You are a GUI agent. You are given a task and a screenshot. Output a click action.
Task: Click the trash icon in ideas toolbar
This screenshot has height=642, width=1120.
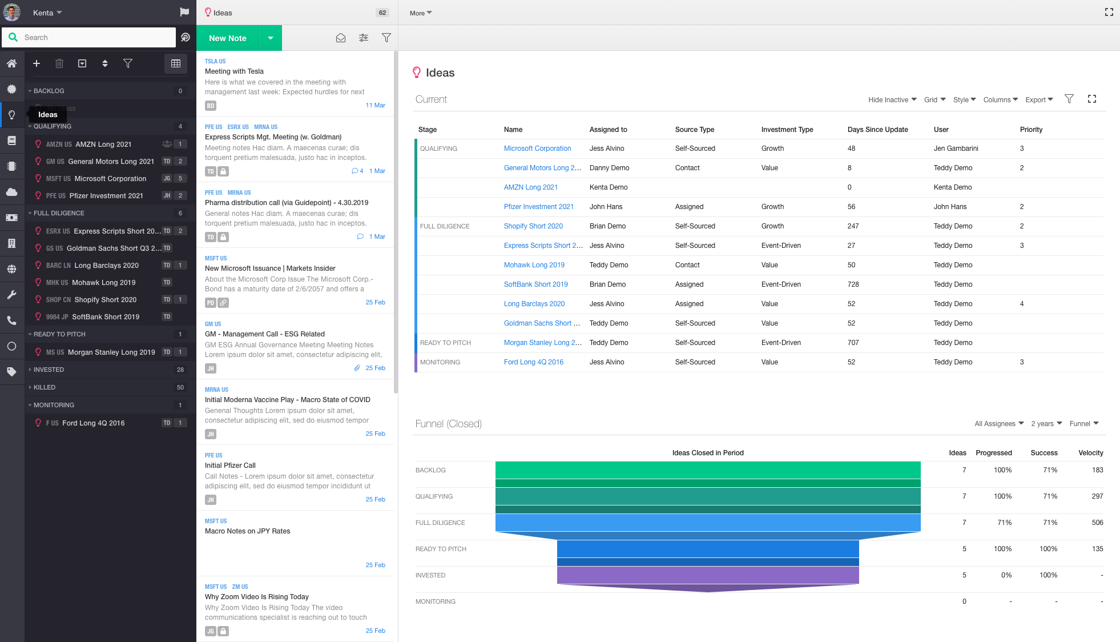coord(59,63)
